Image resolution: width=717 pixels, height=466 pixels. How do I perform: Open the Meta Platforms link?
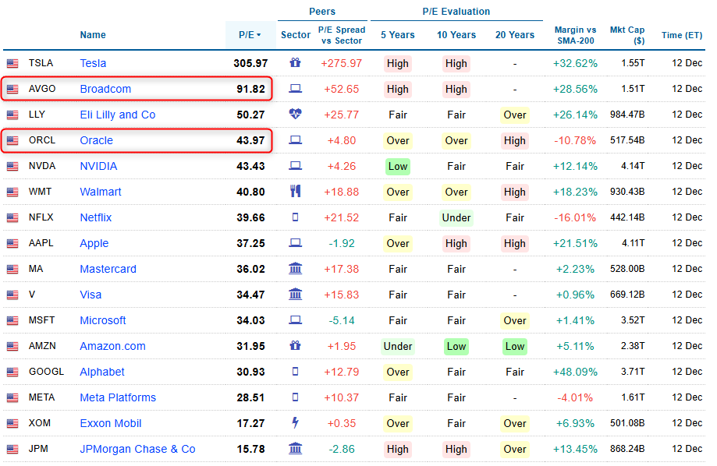118,397
